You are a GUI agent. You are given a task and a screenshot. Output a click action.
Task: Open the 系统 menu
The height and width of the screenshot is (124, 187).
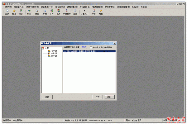tap(135, 7)
